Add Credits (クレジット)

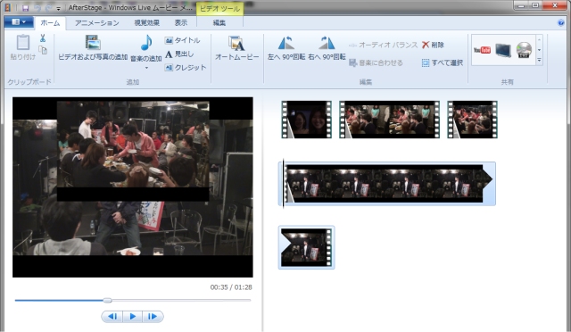tap(186, 68)
